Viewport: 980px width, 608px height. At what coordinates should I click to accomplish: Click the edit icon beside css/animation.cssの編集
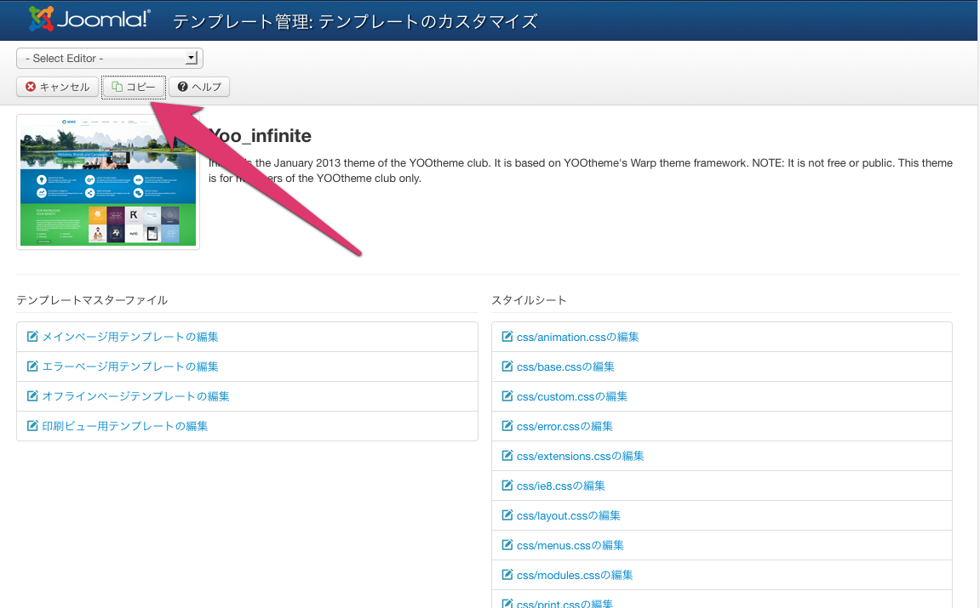click(x=506, y=337)
